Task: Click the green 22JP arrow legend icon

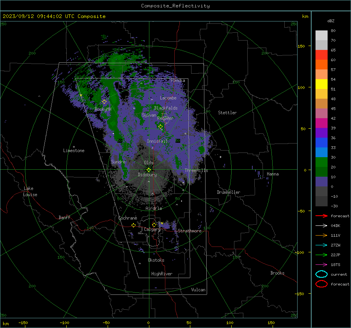Action: (x=321, y=255)
